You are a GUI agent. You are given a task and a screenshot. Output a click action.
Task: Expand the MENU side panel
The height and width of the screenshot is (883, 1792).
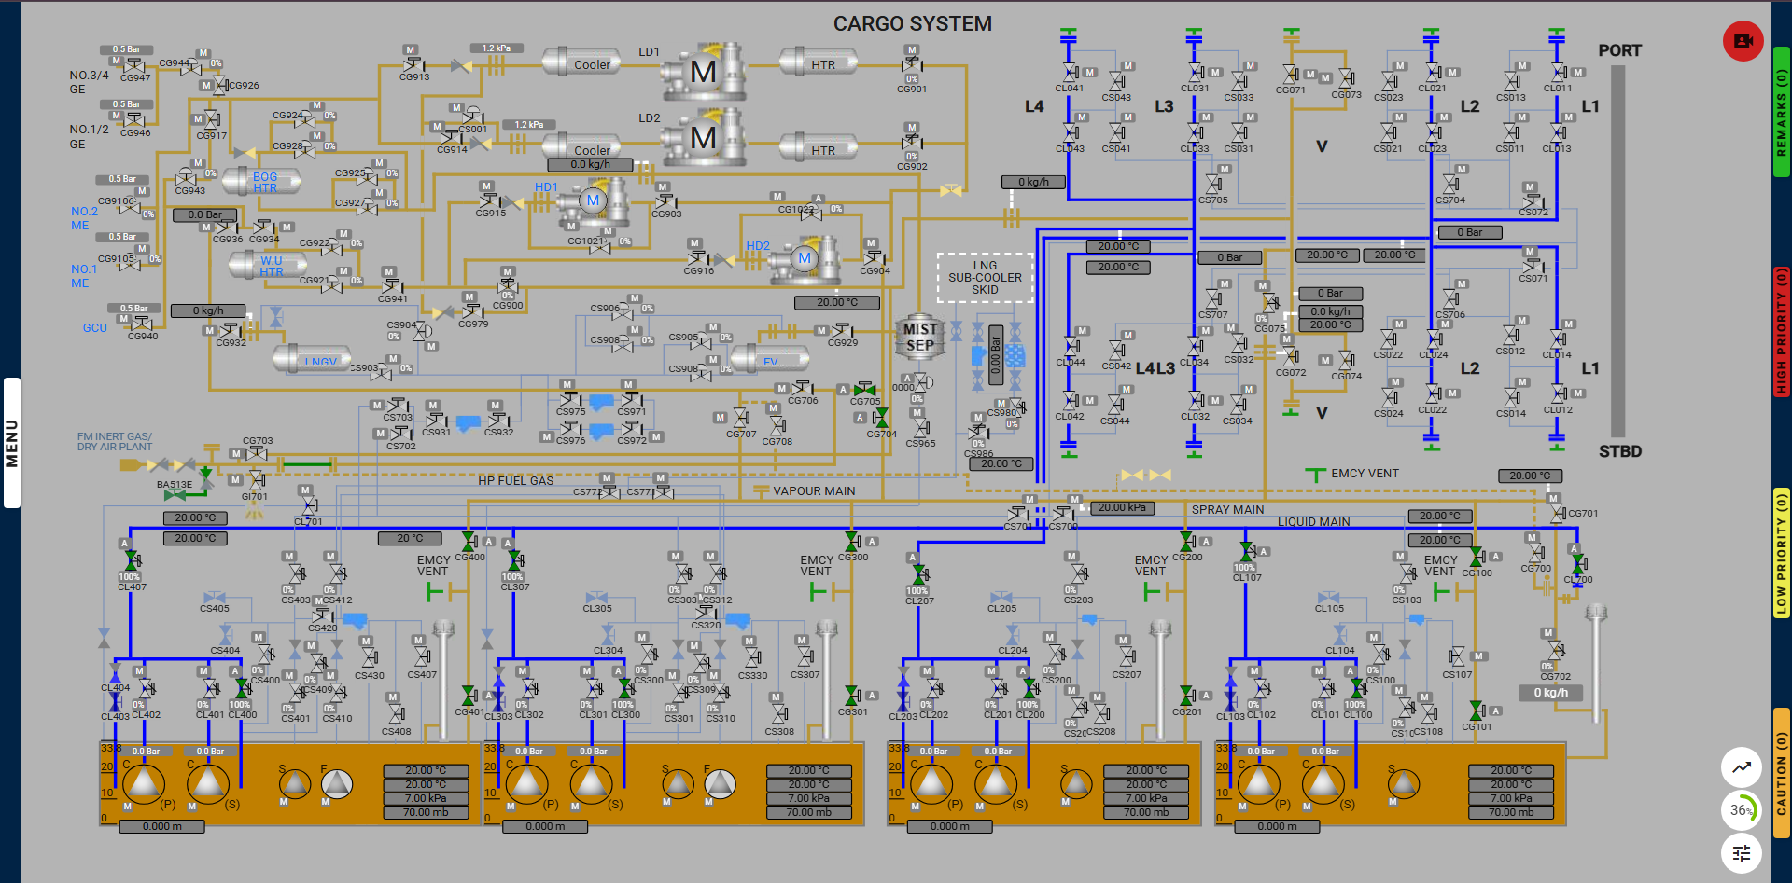click(12, 443)
